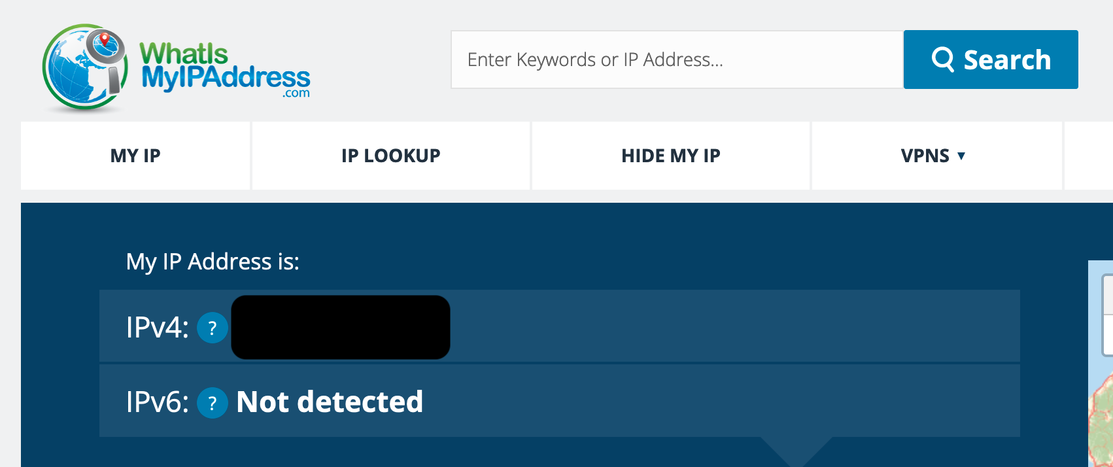This screenshot has height=467, width=1113.
Task: Click the "My IP Address is:" heading
Action: tap(213, 262)
